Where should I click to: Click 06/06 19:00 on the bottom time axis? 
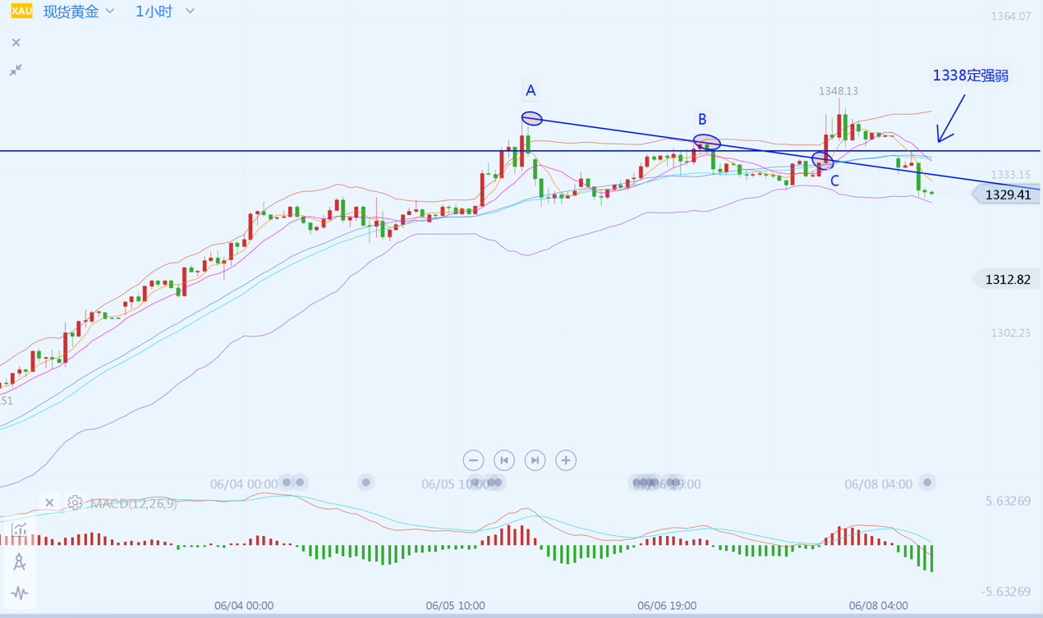666,606
